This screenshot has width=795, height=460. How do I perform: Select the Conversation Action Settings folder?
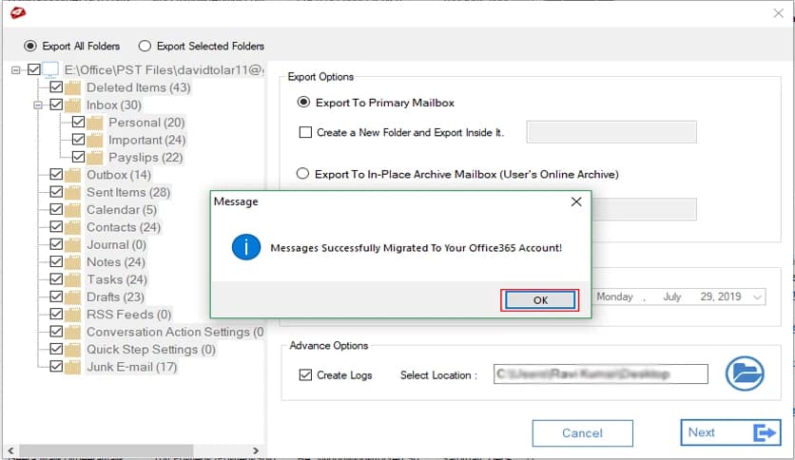coord(175,332)
